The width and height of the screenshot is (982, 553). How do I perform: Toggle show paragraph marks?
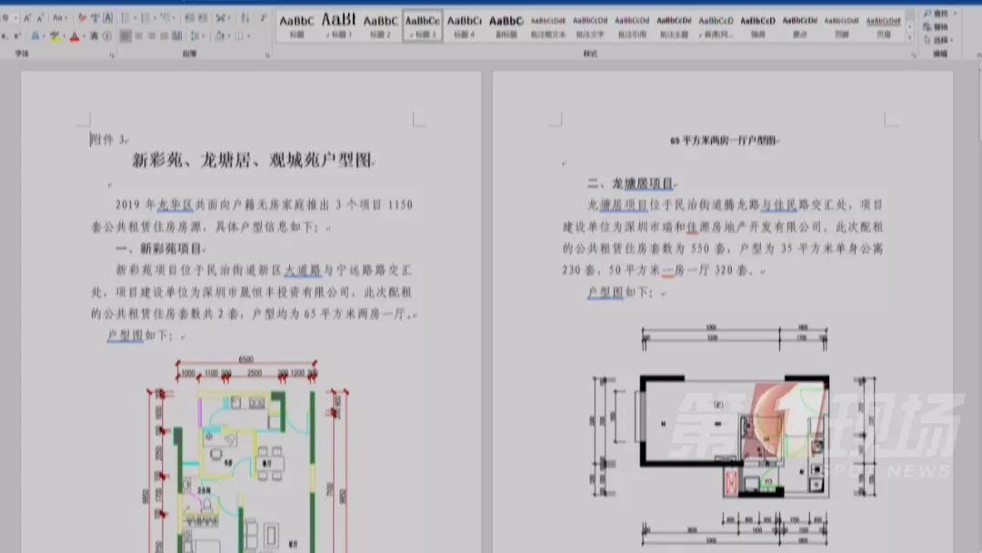tap(262, 18)
